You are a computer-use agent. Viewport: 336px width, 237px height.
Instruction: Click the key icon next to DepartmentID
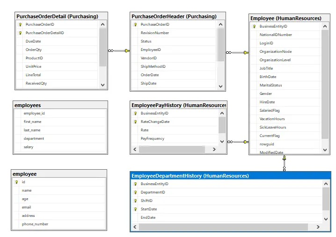coord(135,192)
